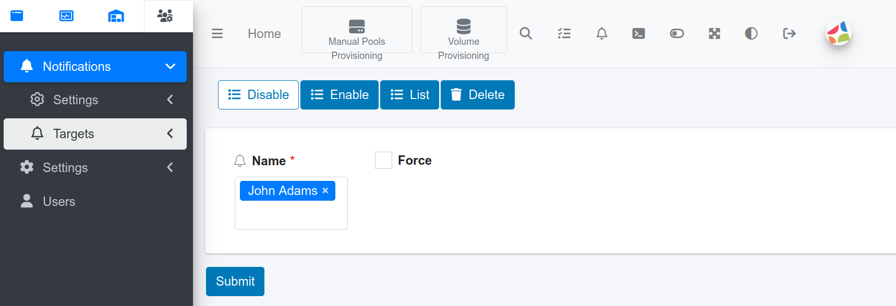Viewport: 896px width, 306px height.
Task: Click the search magnifier icon
Action: (x=526, y=33)
